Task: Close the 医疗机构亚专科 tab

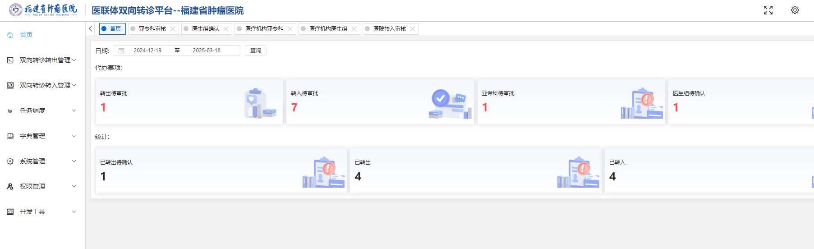Action: (290, 29)
